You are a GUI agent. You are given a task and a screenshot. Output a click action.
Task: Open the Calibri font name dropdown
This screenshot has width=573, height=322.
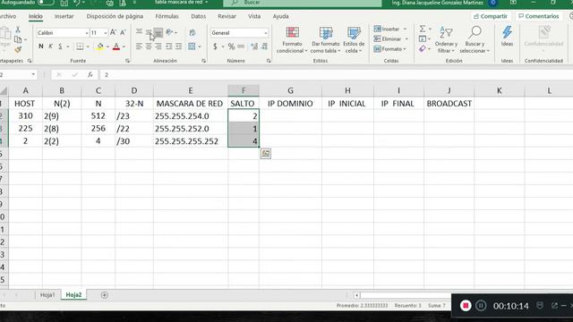87,33
